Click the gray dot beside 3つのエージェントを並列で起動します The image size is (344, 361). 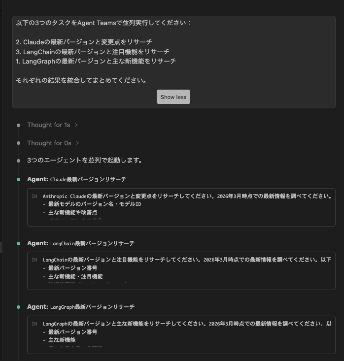(x=19, y=161)
